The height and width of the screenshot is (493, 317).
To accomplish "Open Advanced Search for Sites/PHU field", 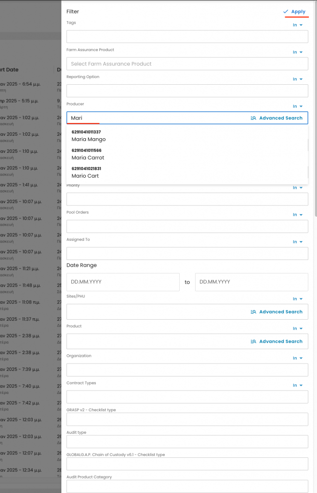I will [x=277, y=312].
